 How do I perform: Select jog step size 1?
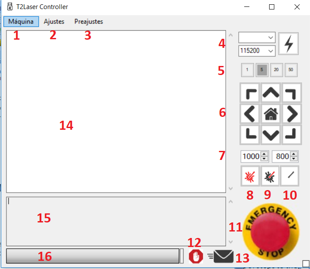tap(247, 70)
